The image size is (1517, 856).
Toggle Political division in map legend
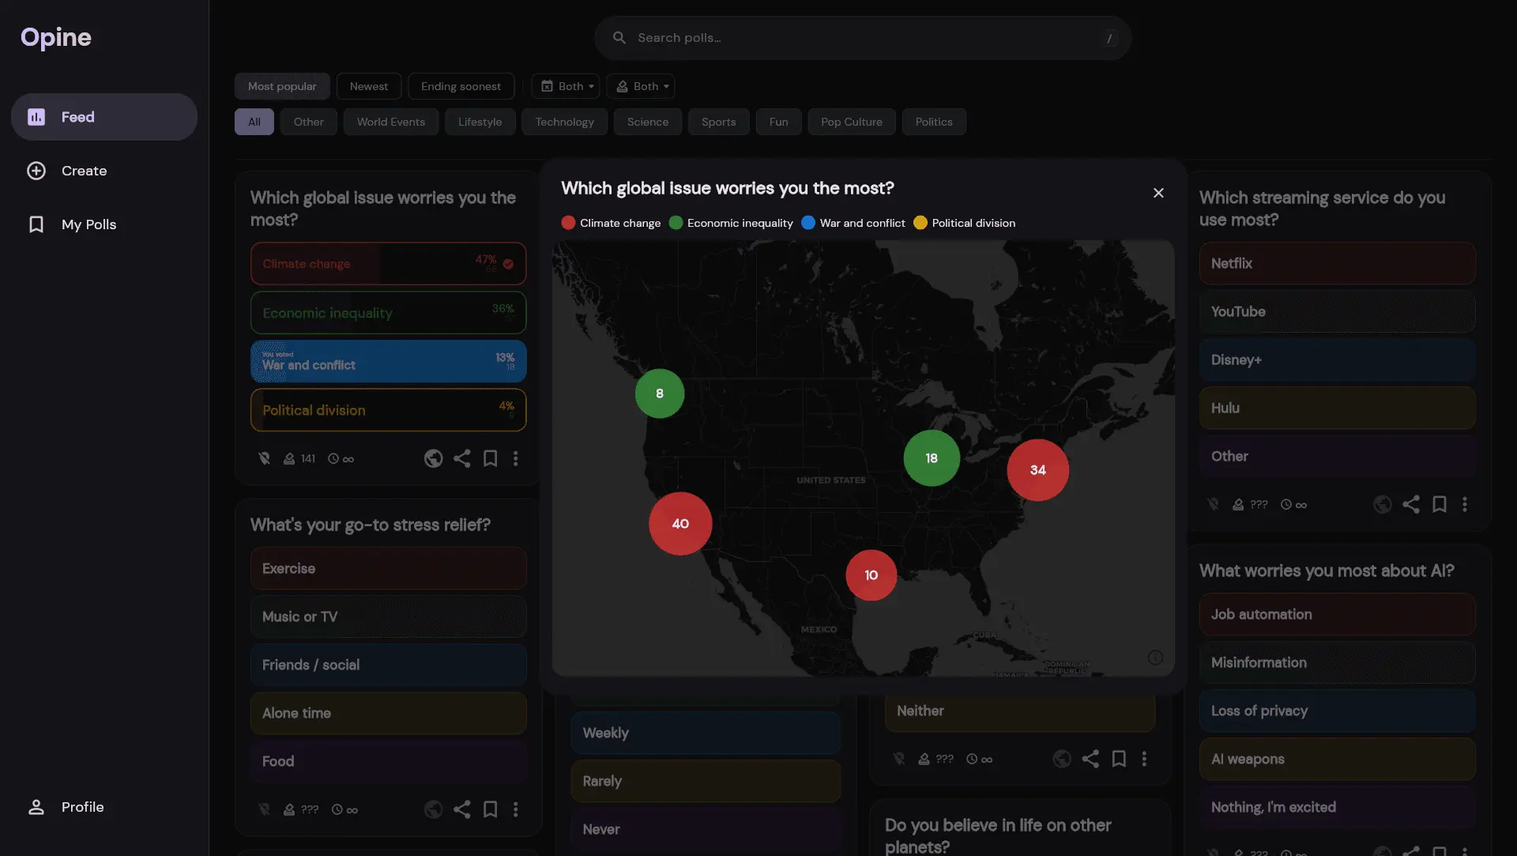[965, 223]
